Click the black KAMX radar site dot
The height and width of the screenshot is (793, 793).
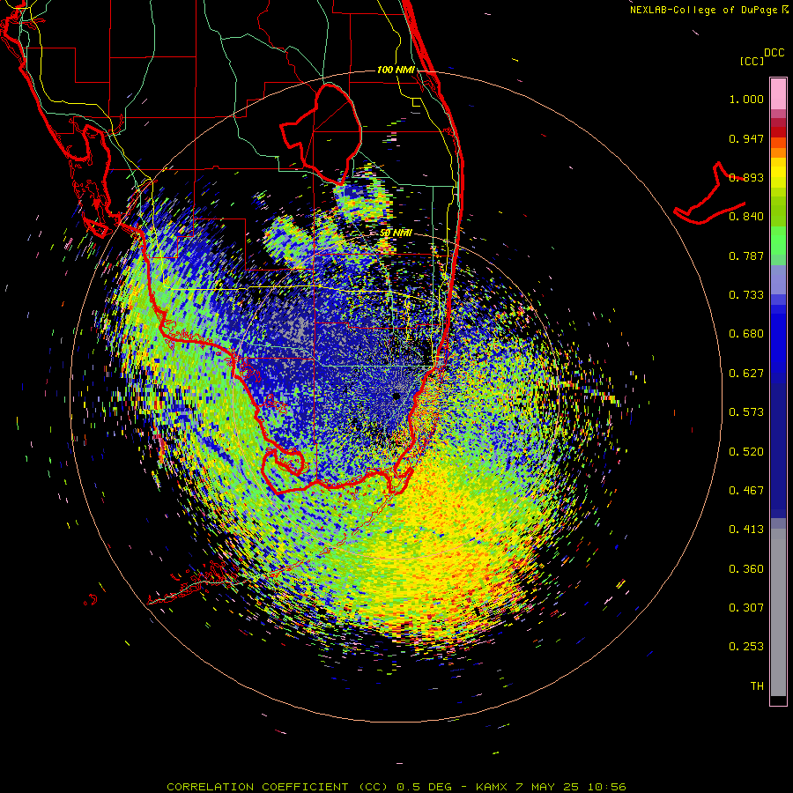pyautogui.click(x=396, y=396)
